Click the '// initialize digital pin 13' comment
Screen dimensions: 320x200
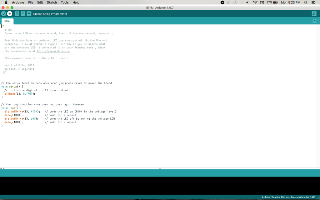pyautogui.click(x=37, y=90)
